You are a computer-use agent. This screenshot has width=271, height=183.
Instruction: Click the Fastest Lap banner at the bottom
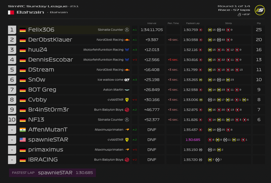coord(52,173)
